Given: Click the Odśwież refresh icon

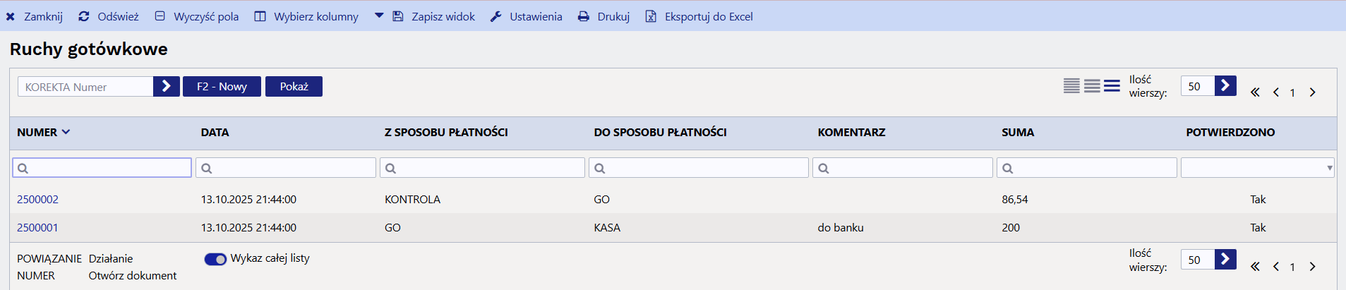Looking at the screenshot, I should click(x=84, y=16).
